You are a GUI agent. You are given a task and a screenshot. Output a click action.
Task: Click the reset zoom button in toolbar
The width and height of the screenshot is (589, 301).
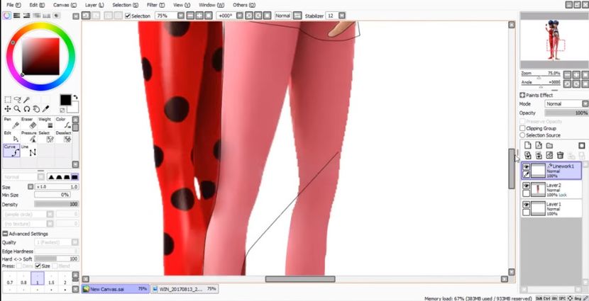pyautogui.click(x=207, y=16)
